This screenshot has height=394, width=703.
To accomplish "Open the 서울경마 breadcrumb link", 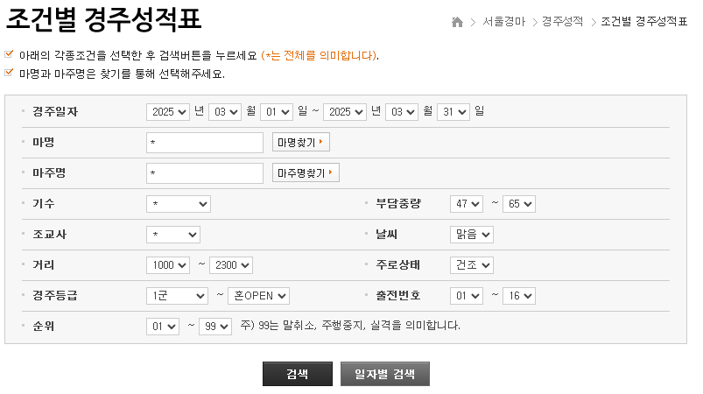I will [x=503, y=22].
